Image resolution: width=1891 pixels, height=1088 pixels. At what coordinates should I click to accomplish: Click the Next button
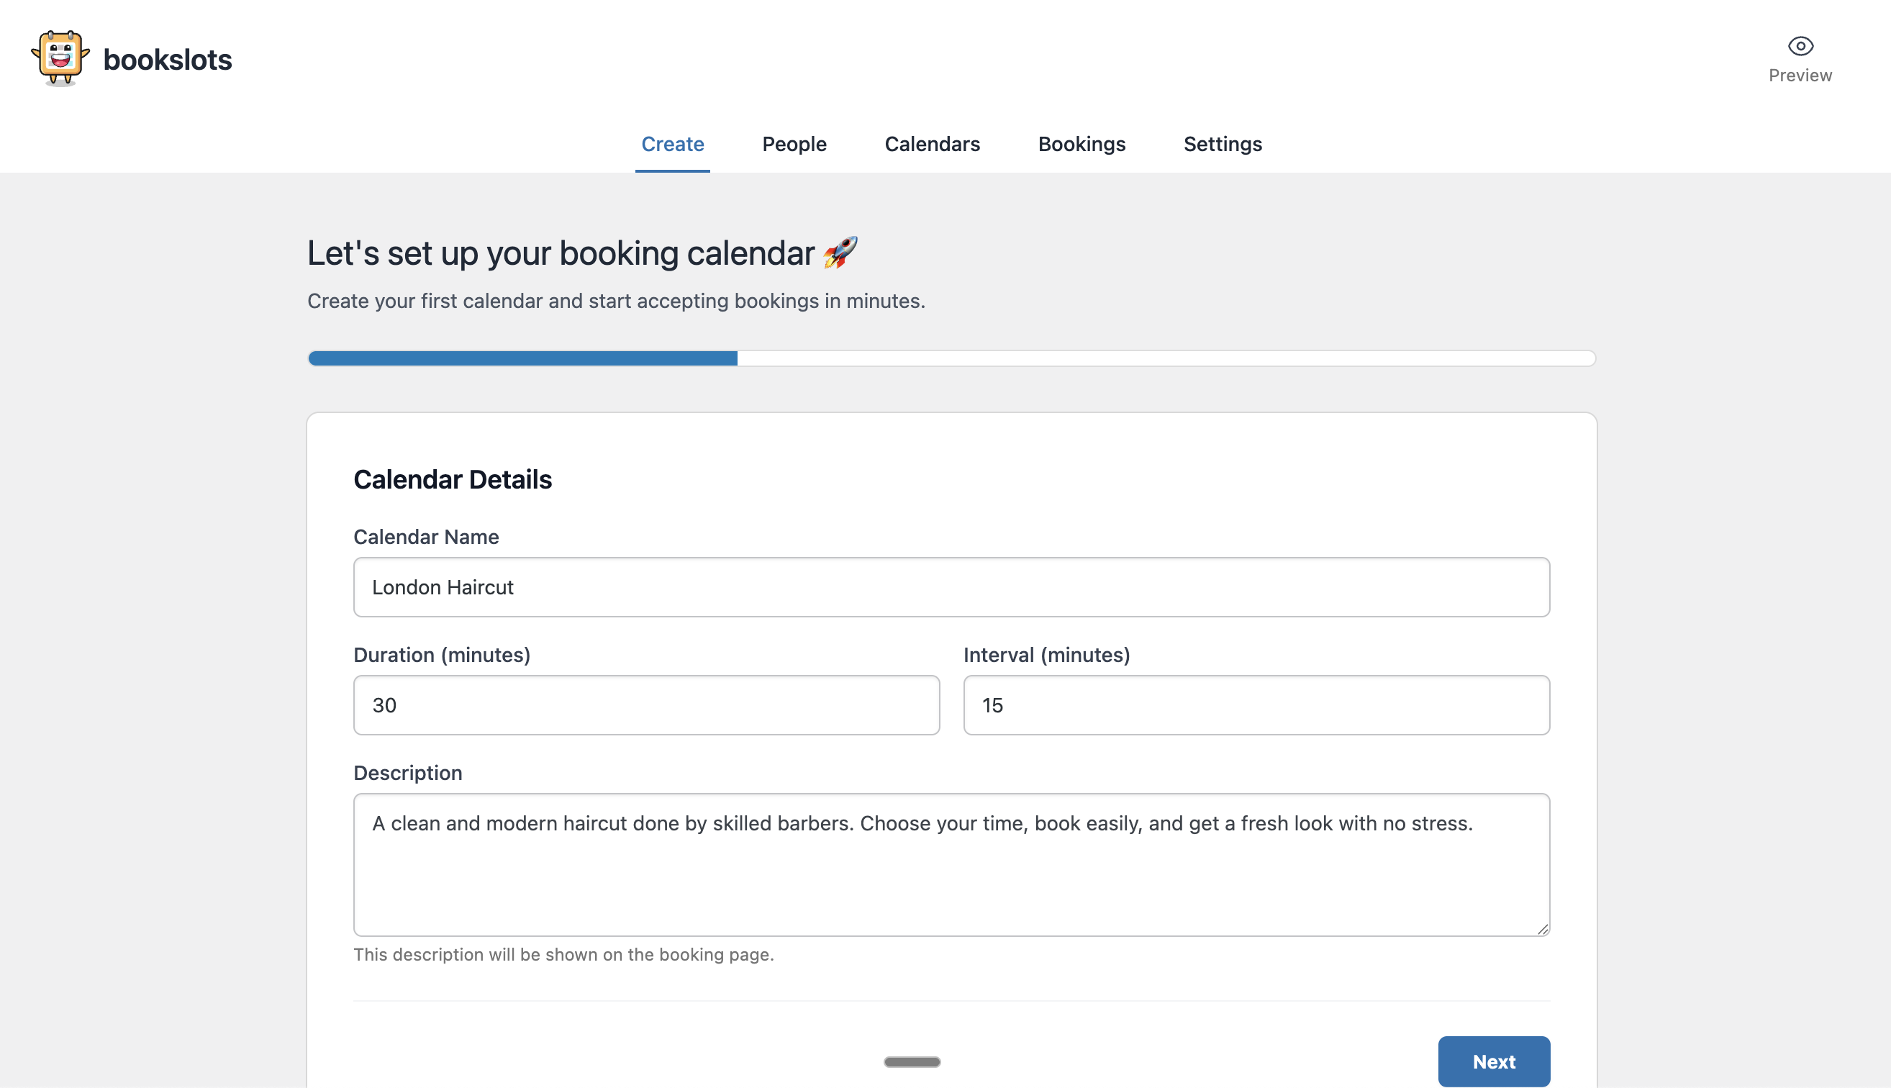pyautogui.click(x=1493, y=1061)
